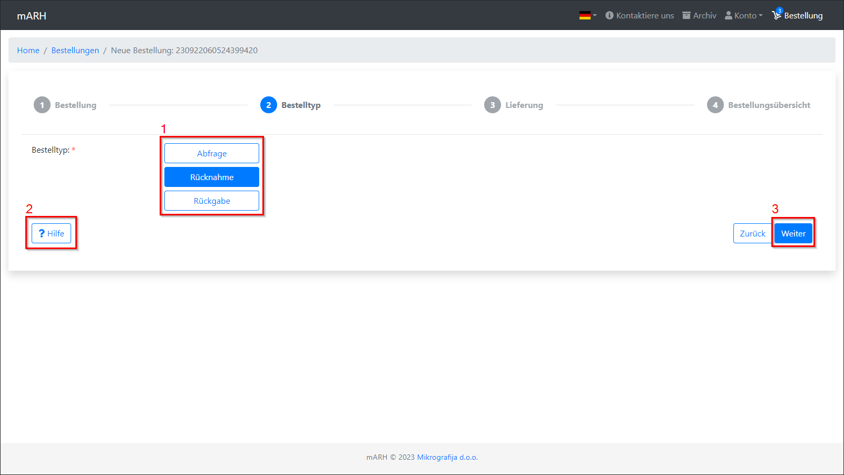This screenshot has height=475, width=844.
Task: Click the info icon beside Kontaktiere uns
Action: pos(610,16)
